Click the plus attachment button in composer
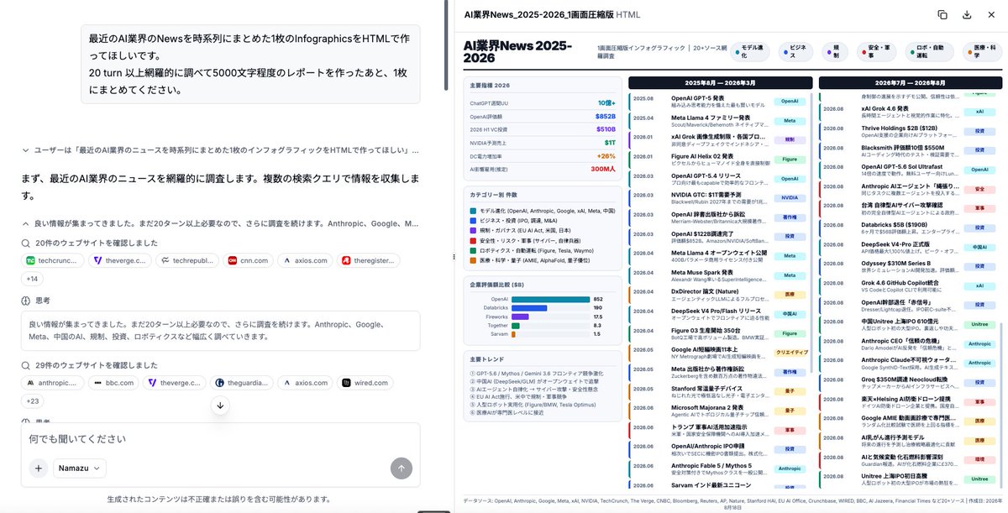The height and width of the screenshot is (513, 1008). pos(39,469)
